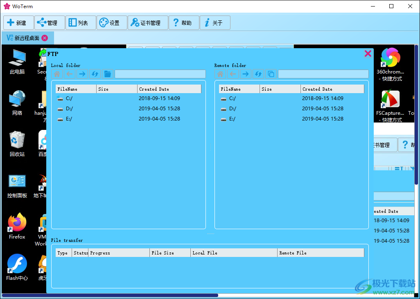Sort remote files by Size header
Image resolution: width=420 pixels, height=299 pixels.
[x=280, y=89]
